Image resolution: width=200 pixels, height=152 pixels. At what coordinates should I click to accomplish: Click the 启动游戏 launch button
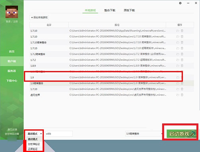point(181,134)
